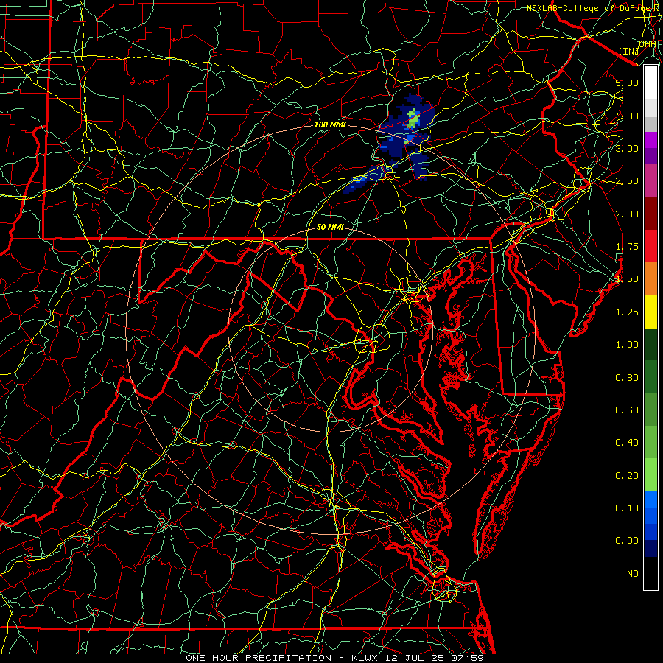Viewport: 663px width, 663px height.
Task: Click the 50 NMI range ring label
Action: (330, 227)
